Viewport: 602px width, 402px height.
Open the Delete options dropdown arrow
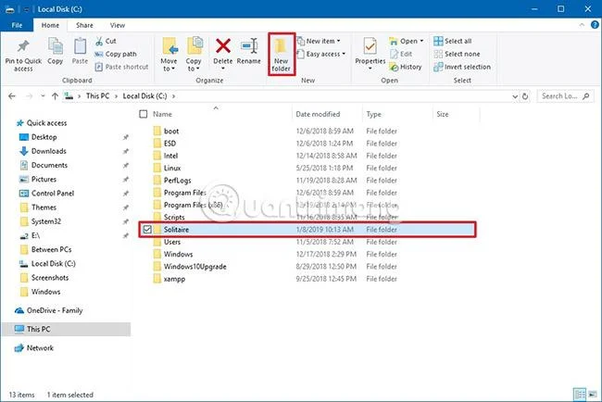tap(222, 69)
